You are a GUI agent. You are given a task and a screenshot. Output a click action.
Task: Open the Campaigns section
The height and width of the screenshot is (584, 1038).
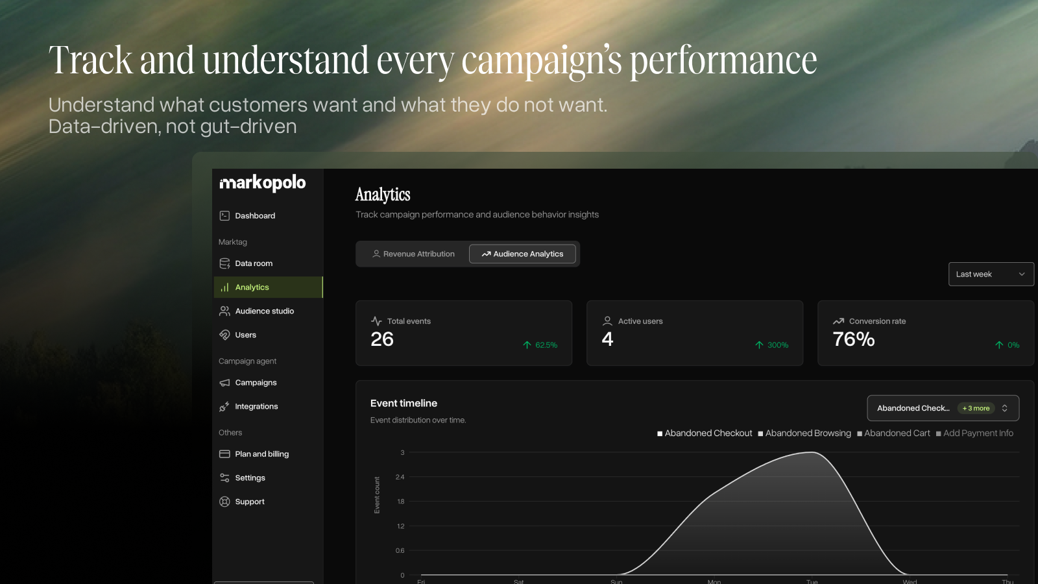click(268, 383)
